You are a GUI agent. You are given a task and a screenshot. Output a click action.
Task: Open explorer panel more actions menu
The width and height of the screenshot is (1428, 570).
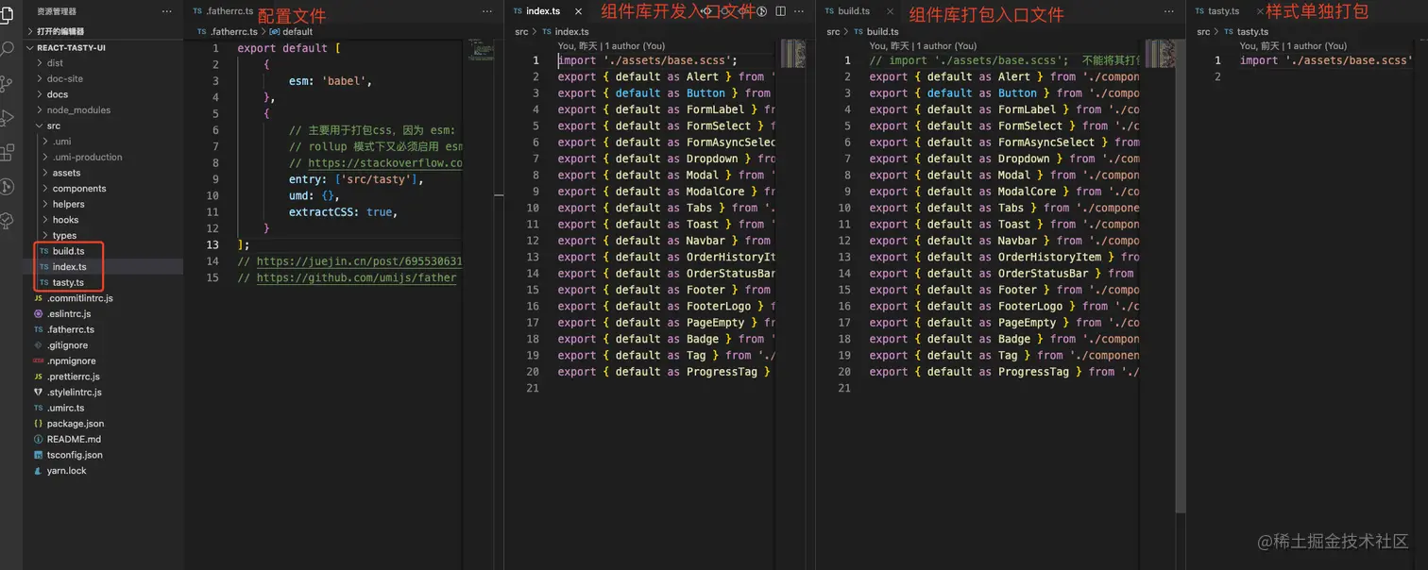[167, 11]
